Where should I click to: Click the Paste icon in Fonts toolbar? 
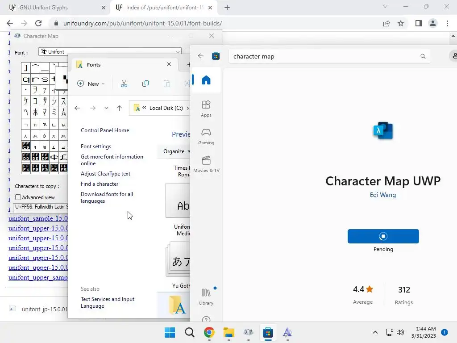pos(167,84)
